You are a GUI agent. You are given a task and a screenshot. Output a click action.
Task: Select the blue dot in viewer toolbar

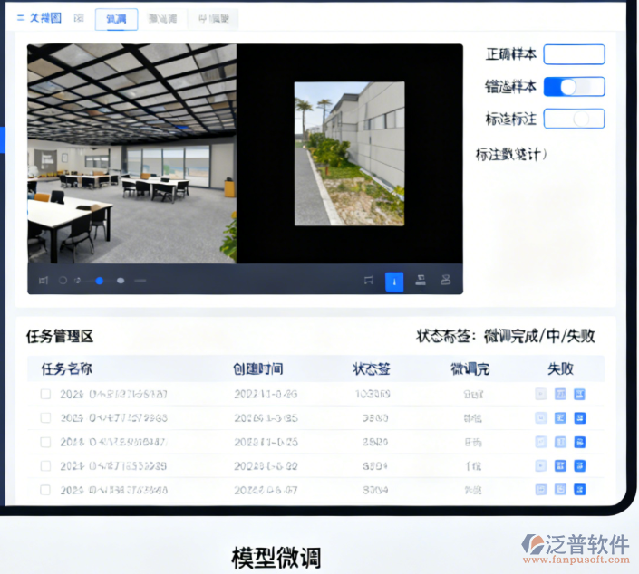[100, 281]
